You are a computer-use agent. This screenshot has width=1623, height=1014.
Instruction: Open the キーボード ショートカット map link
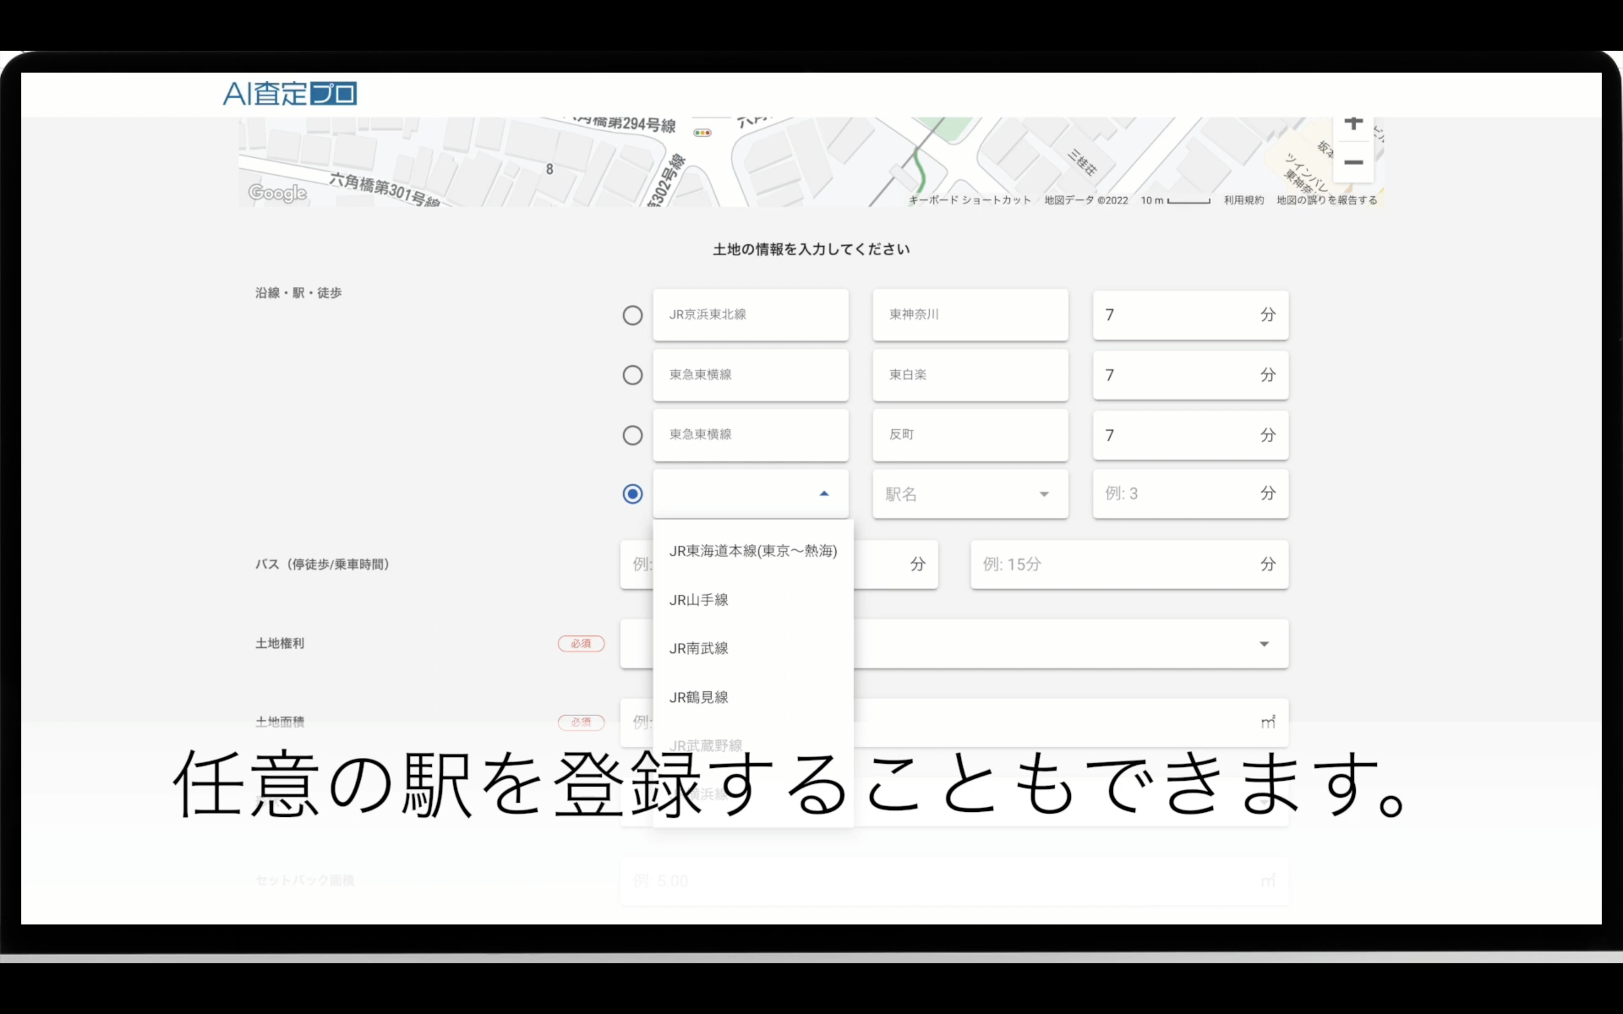click(970, 200)
